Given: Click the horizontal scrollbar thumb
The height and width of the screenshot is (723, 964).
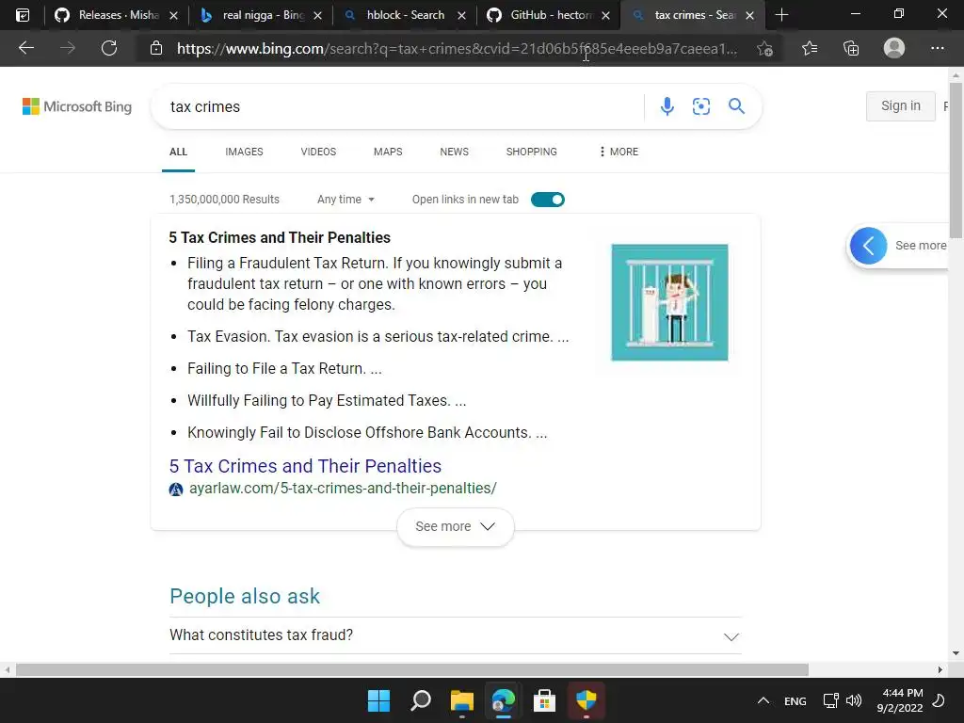Looking at the screenshot, I should point(412,669).
